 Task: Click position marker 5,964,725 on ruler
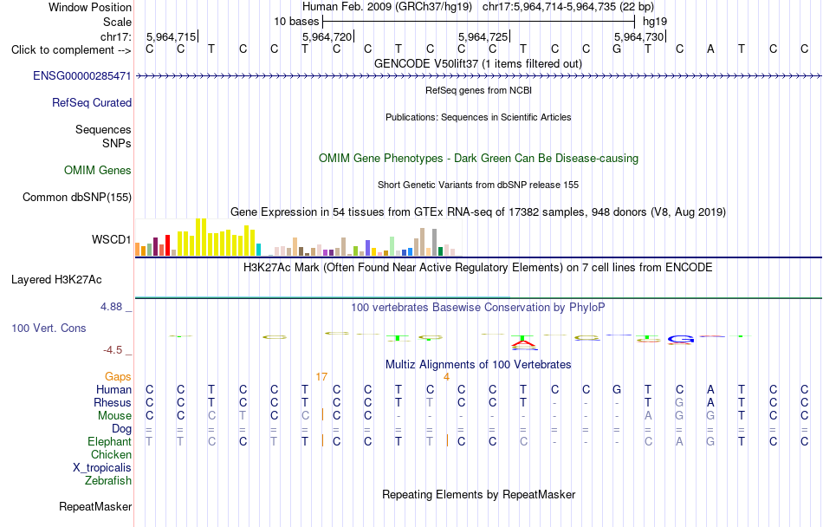[483, 36]
